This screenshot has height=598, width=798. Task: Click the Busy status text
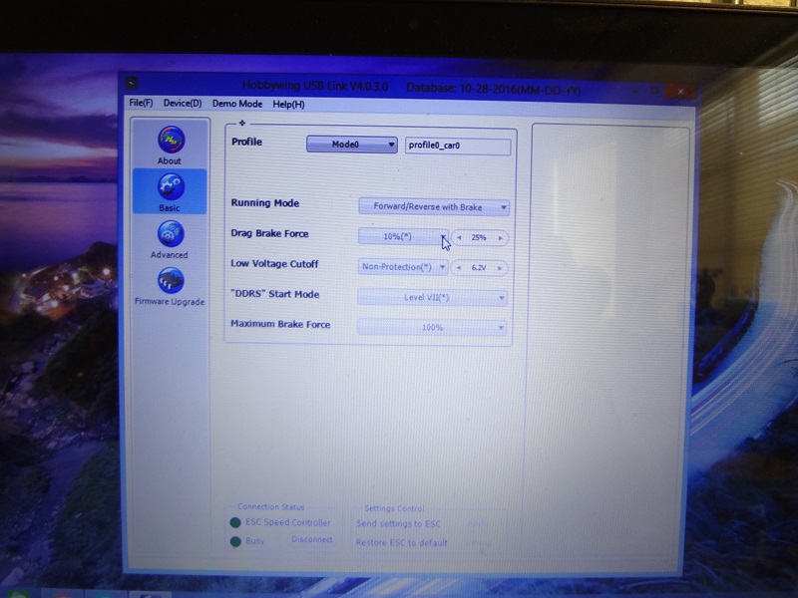point(255,541)
